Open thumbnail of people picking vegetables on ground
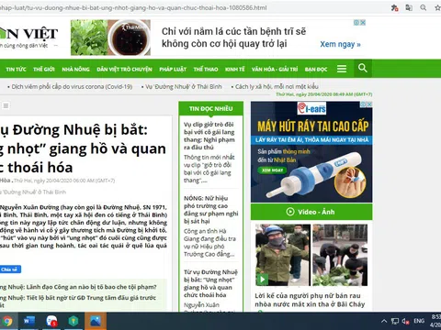Image resolution: width=441 pixels, height=330 pixels. tap(340, 255)
